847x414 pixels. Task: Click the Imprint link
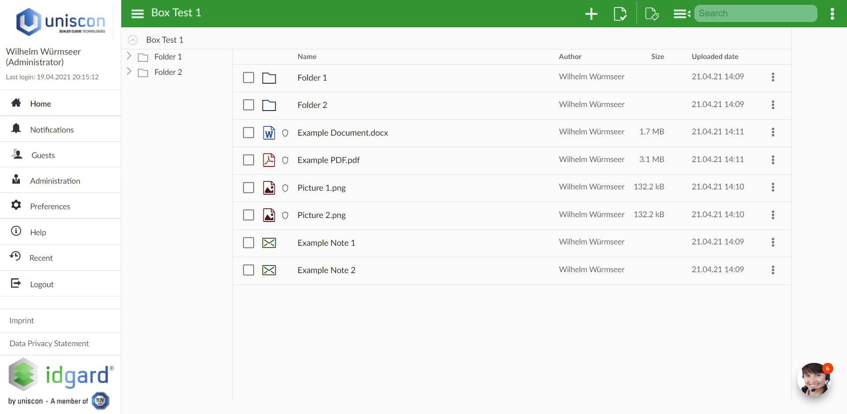pyautogui.click(x=22, y=321)
